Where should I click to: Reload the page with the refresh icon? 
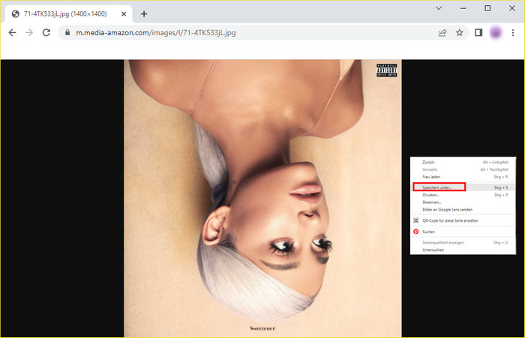coord(46,32)
